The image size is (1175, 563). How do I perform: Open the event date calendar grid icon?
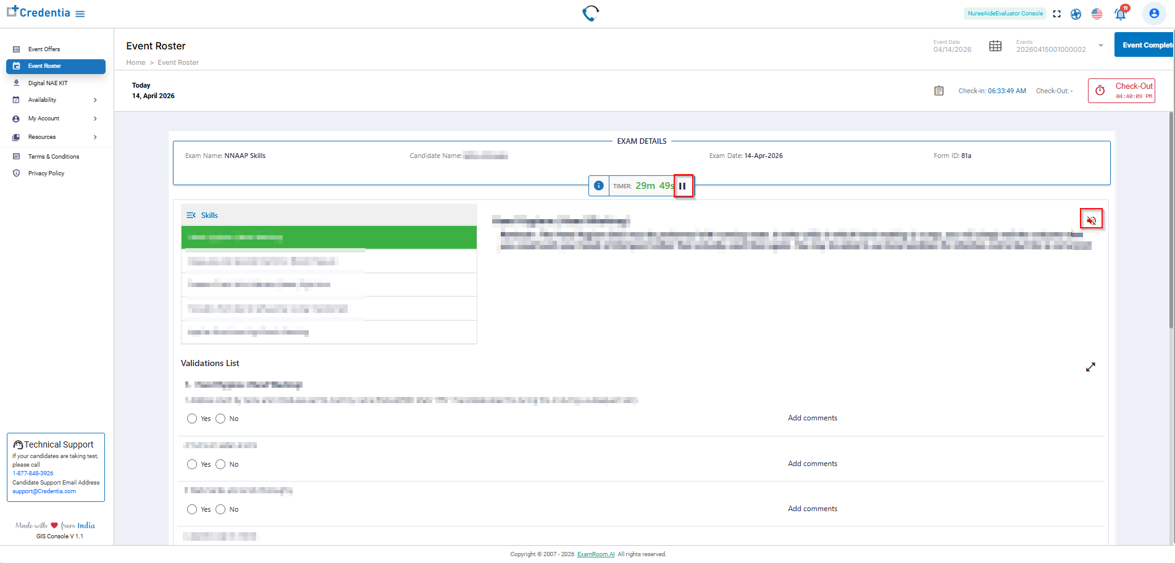click(x=995, y=46)
